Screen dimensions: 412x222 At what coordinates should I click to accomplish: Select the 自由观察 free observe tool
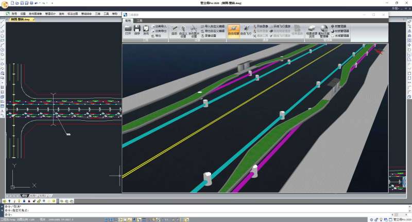[x=233, y=30]
